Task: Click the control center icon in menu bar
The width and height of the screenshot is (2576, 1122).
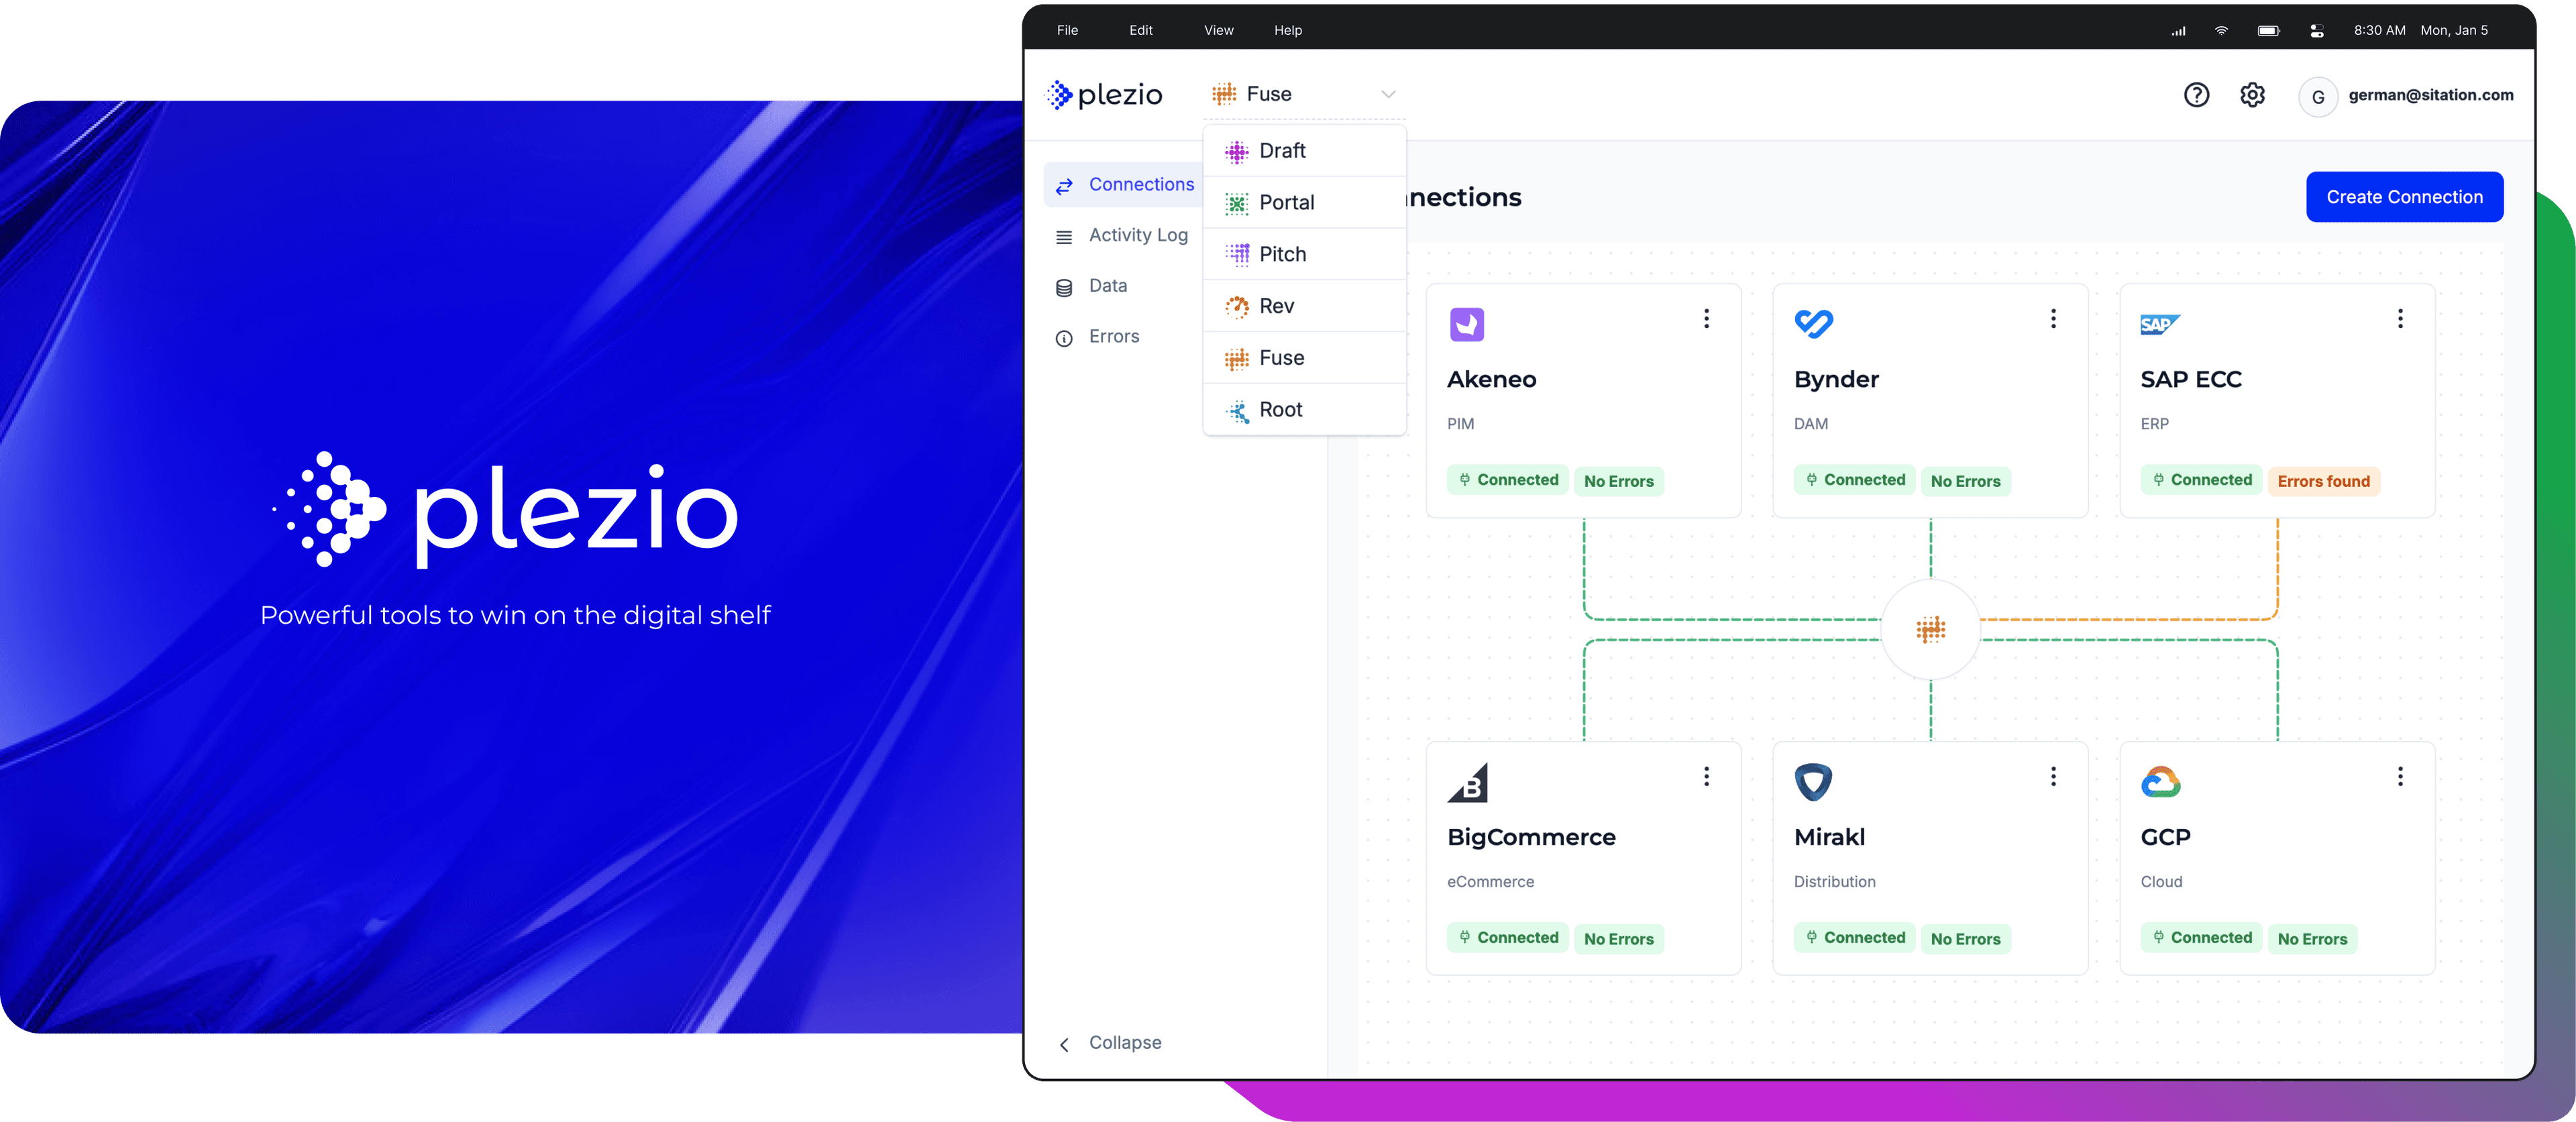Action: click(x=2316, y=31)
